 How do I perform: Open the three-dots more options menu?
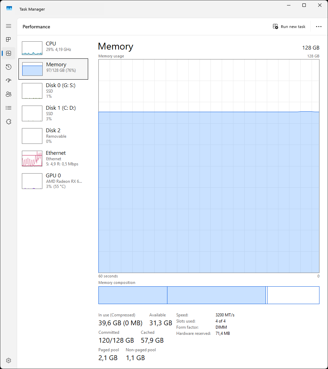coord(318,27)
